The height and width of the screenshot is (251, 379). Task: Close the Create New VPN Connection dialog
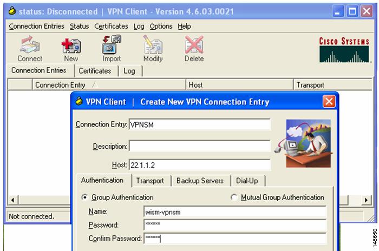pyautogui.click(x=329, y=102)
